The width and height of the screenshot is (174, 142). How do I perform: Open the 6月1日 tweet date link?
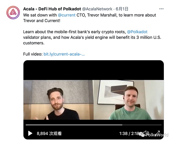point(122,9)
